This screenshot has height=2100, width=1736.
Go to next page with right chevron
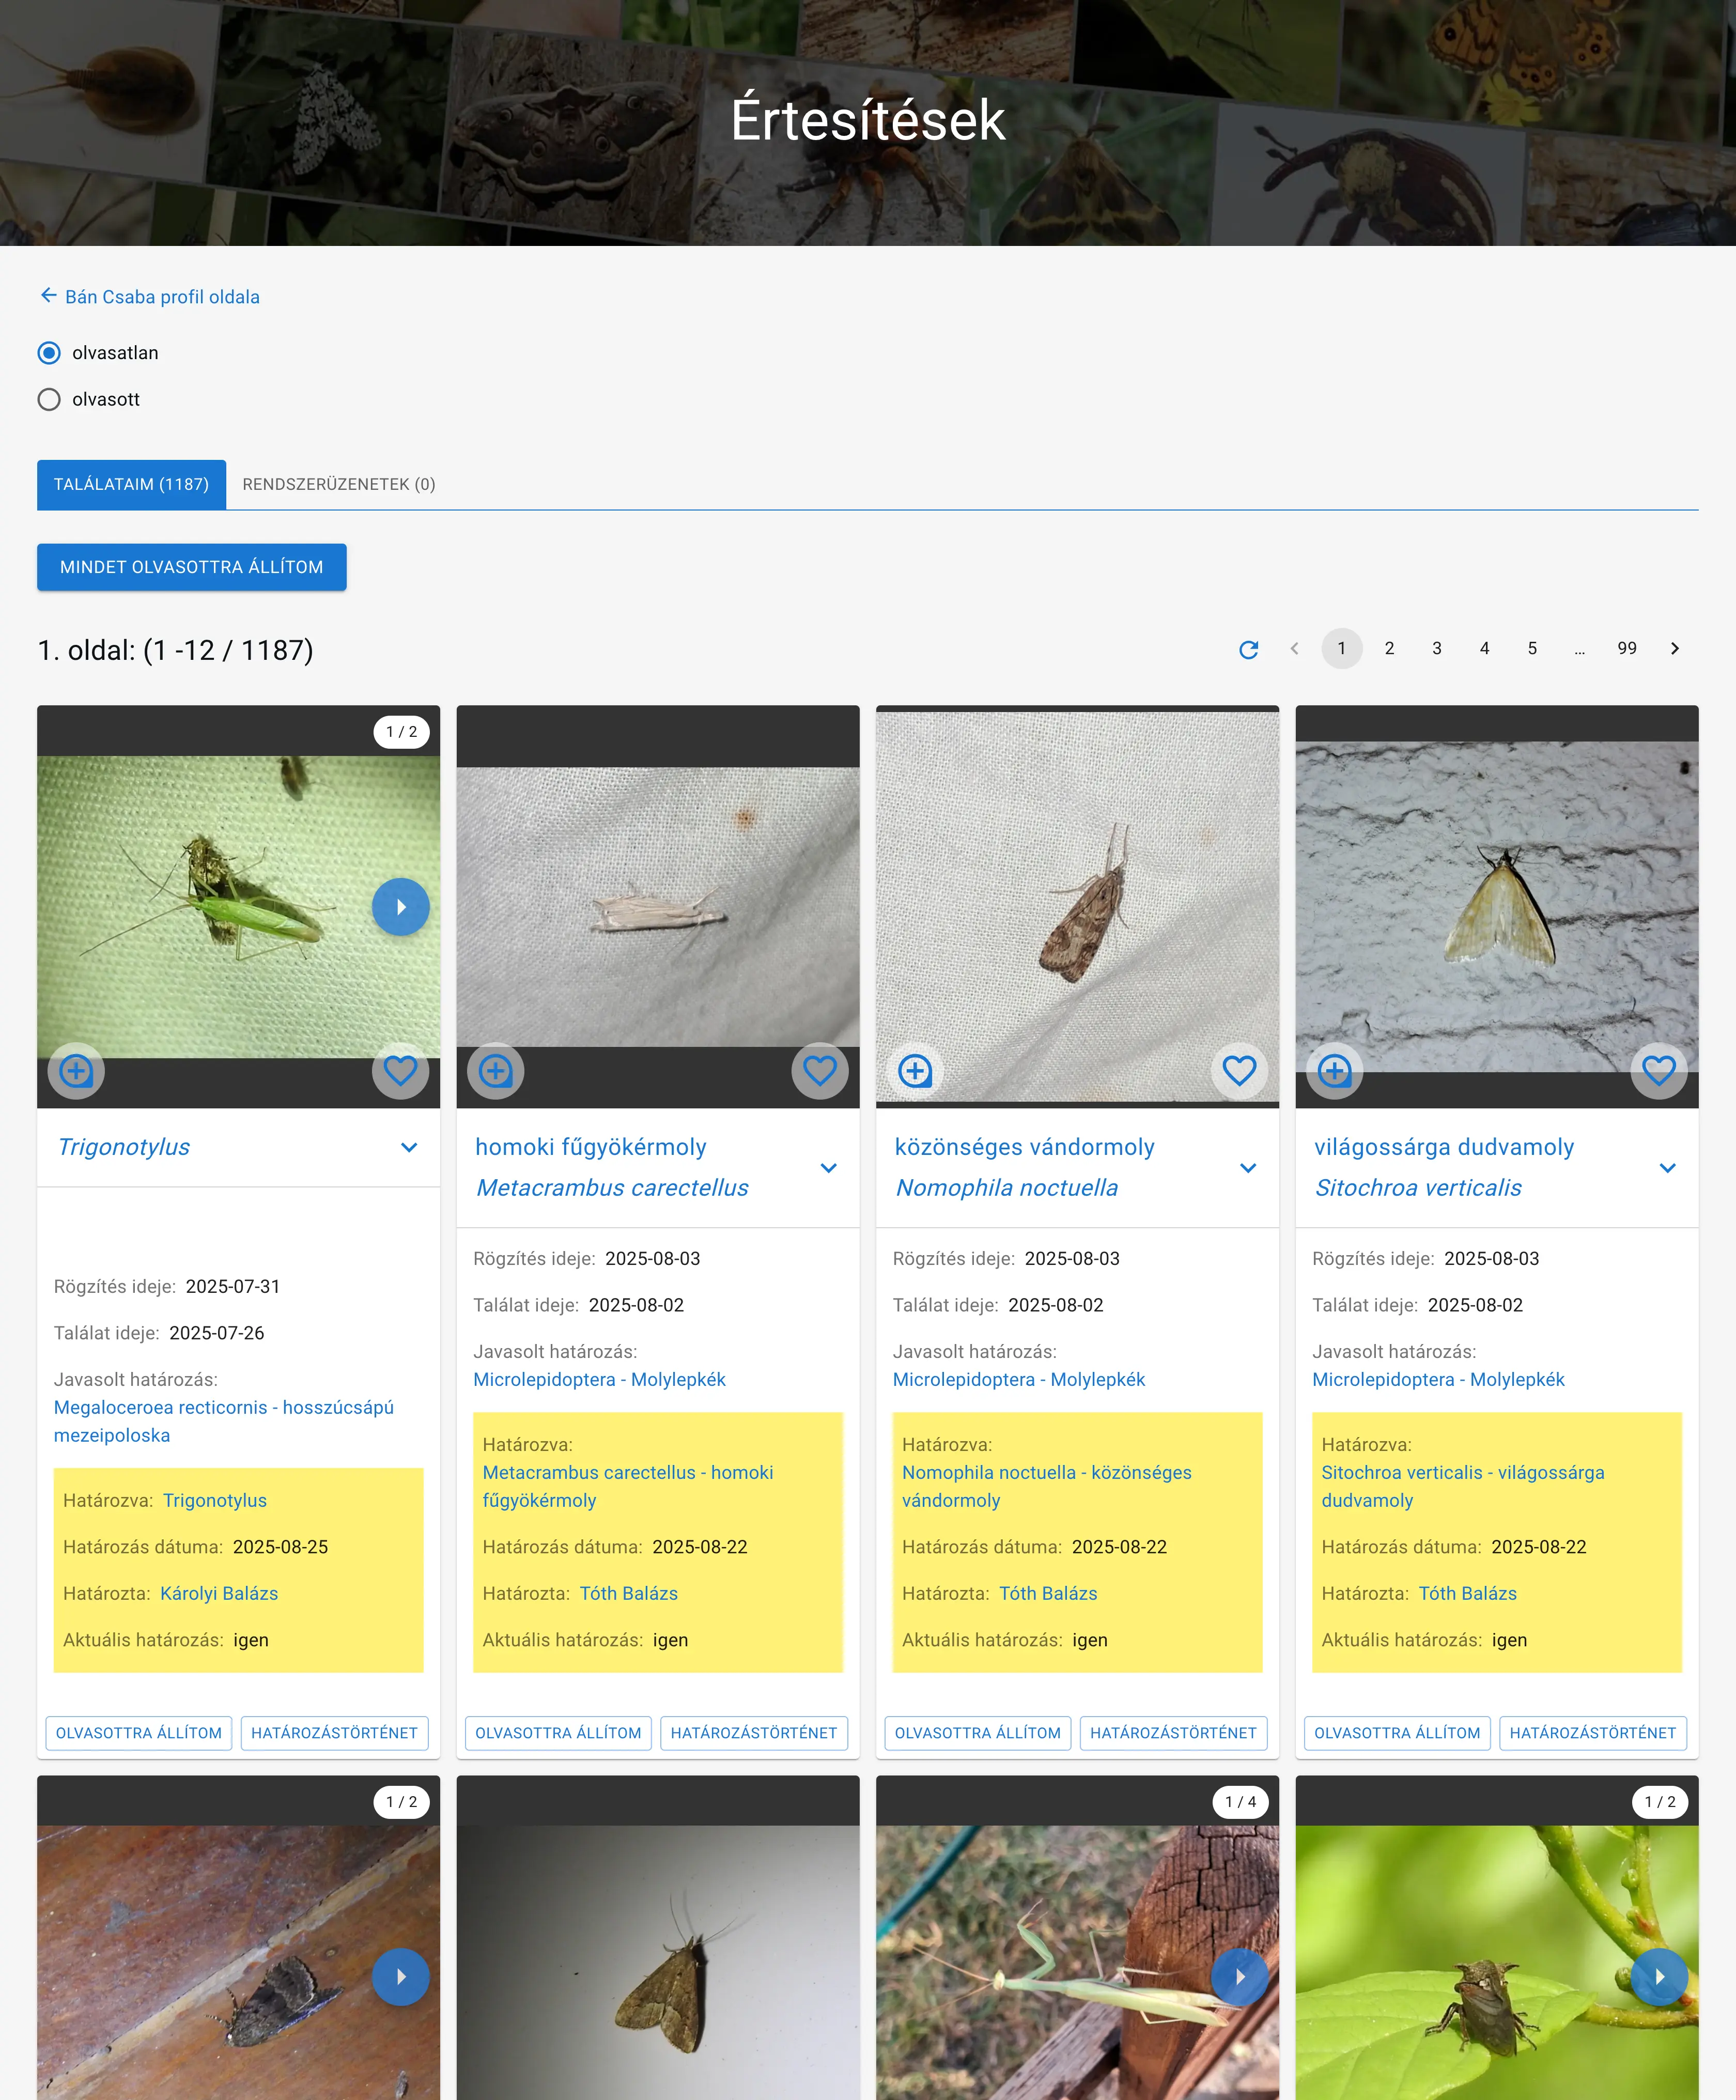pos(1674,649)
